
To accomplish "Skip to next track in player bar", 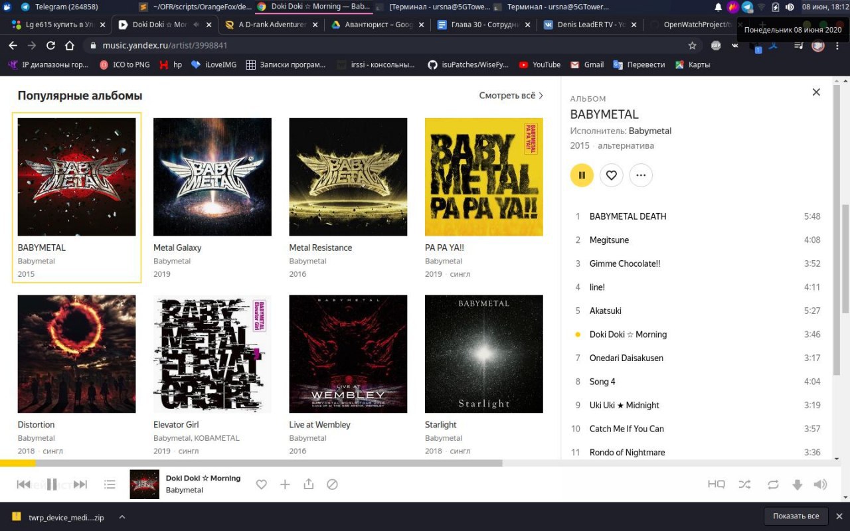I will 80,485.
